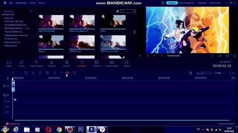Select the crop tool icon

click(47, 73)
